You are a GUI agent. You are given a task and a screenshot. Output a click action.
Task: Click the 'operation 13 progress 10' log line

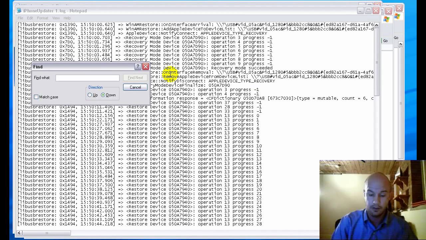(139, 146)
